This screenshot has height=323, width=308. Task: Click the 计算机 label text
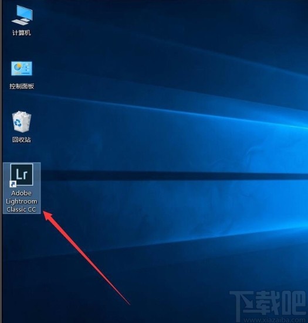point(22,32)
